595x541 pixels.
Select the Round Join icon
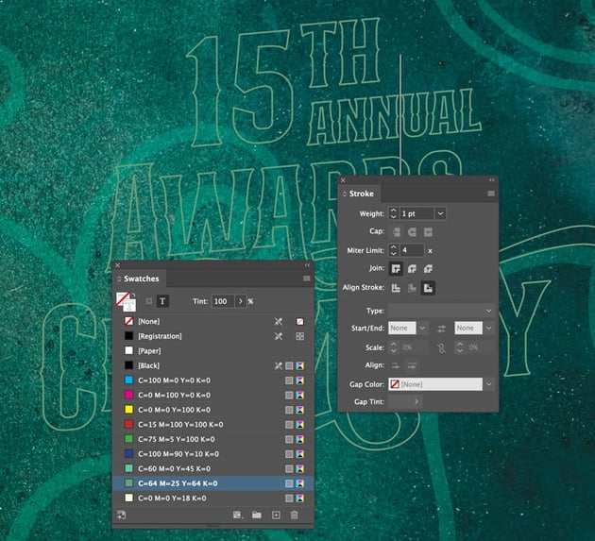412,268
